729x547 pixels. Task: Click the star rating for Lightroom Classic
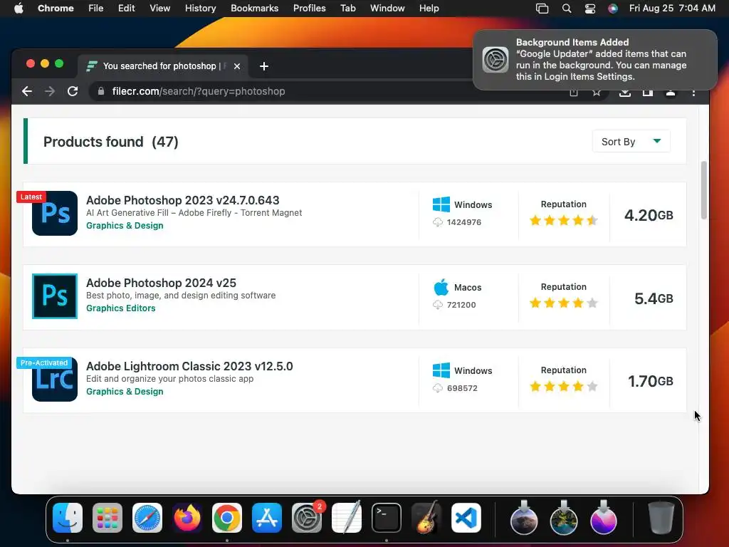564,386
